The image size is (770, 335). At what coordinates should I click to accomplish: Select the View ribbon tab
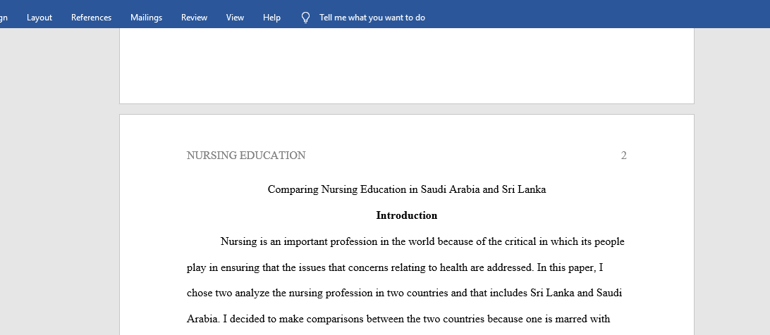coord(235,17)
